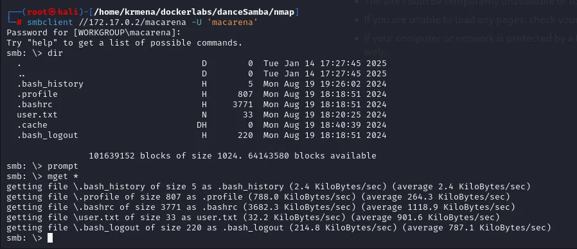The width and height of the screenshot is (577, 249).
Task: Click the prompt command at the smb prompt
Action: [63, 166]
